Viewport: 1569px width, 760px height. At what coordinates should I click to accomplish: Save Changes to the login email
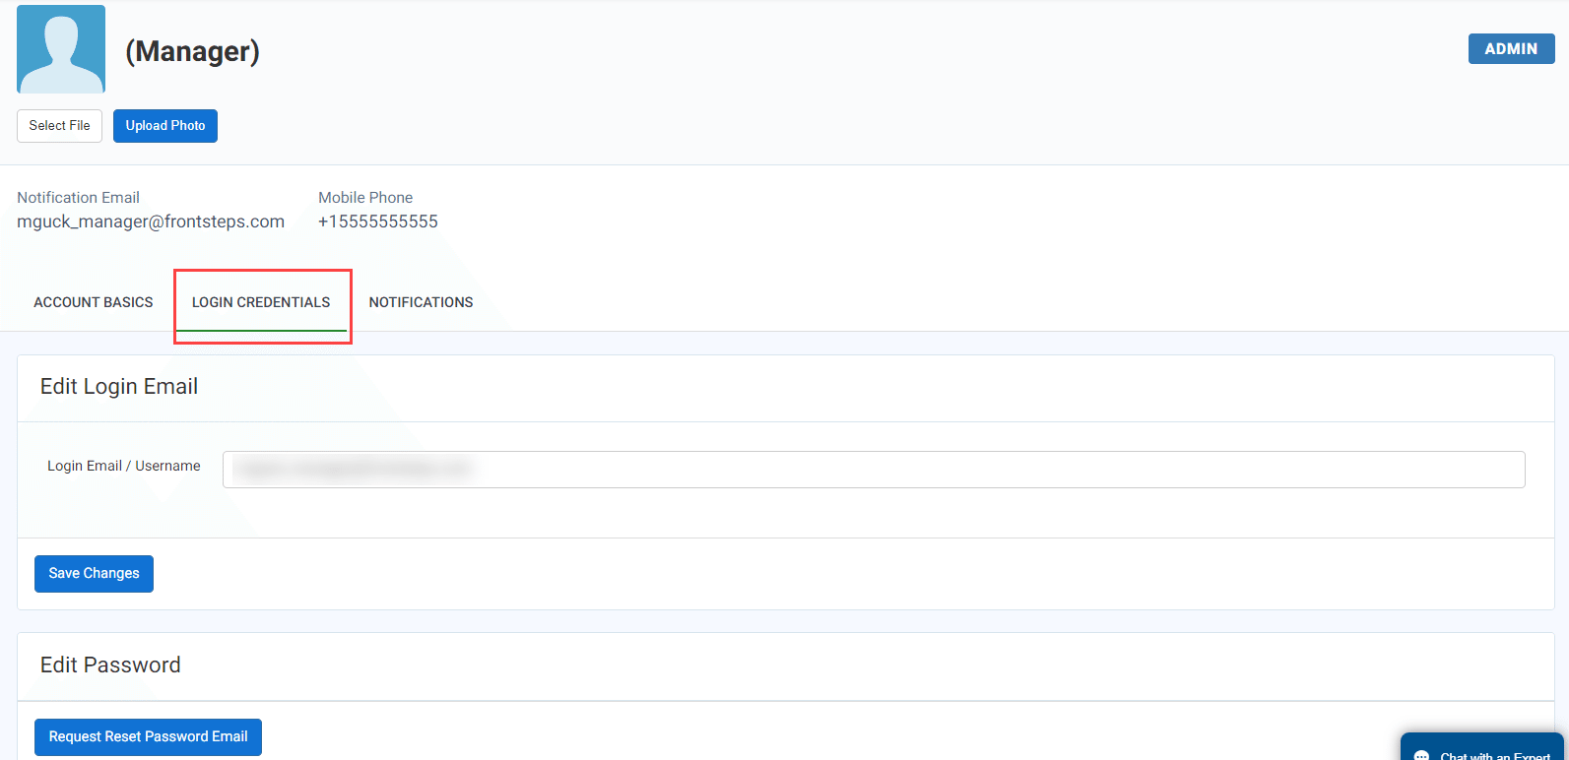pos(94,574)
